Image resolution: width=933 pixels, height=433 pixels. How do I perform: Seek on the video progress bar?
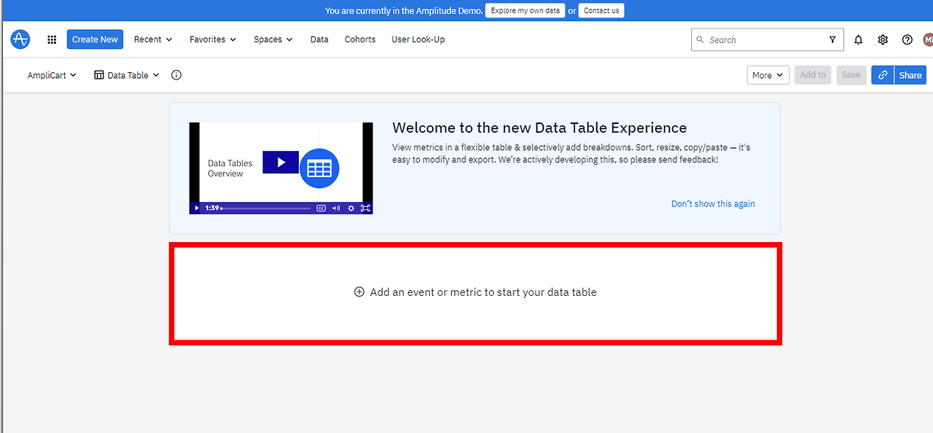pyautogui.click(x=266, y=208)
